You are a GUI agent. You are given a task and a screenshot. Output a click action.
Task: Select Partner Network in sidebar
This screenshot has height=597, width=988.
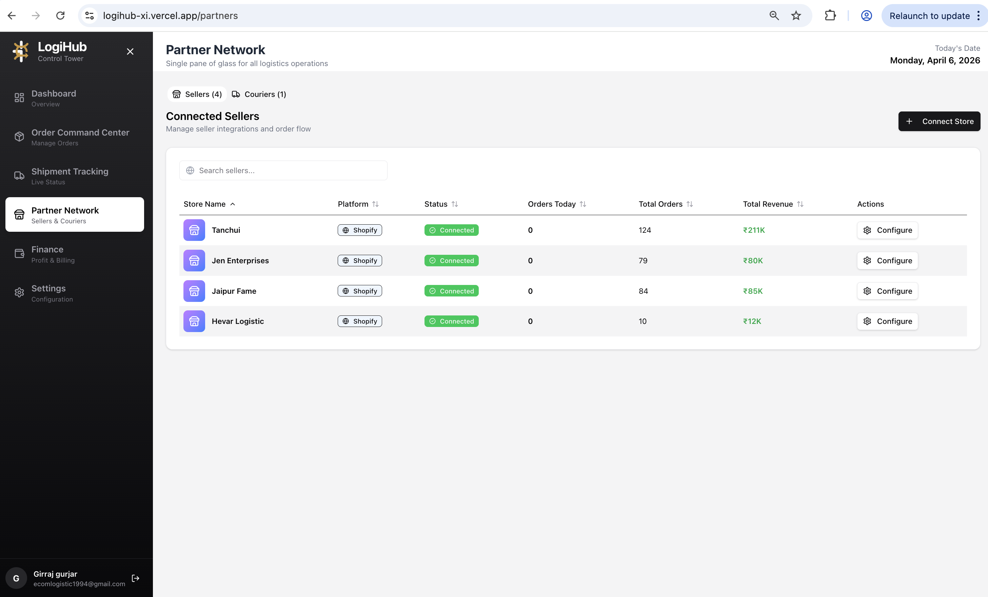click(75, 214)
